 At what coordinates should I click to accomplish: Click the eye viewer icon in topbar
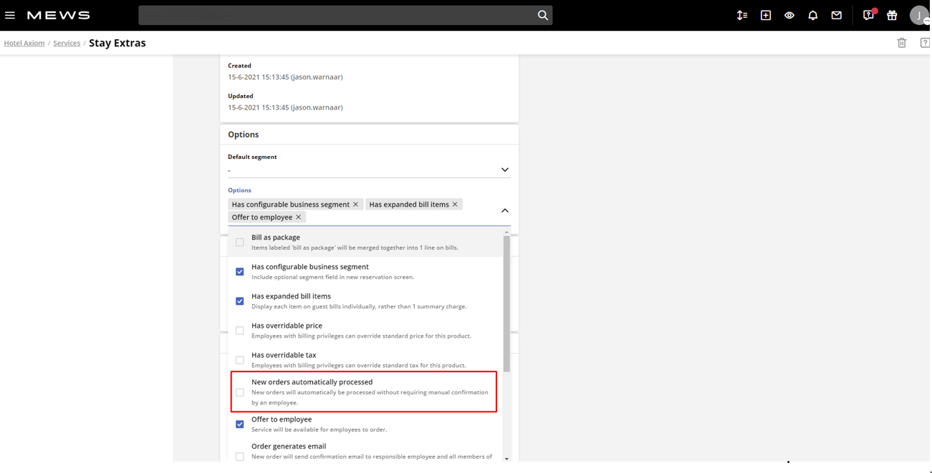[789, 14]
